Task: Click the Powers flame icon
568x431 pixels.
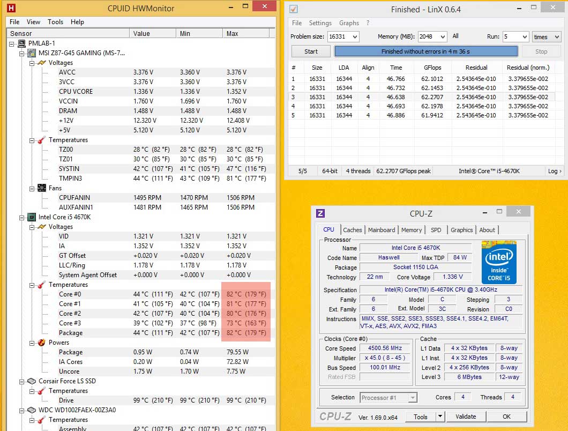Action: pyautogui.click(x=41, y=343)
